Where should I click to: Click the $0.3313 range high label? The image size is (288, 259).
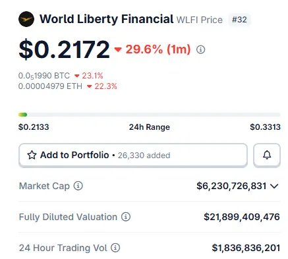coord(265,127)
